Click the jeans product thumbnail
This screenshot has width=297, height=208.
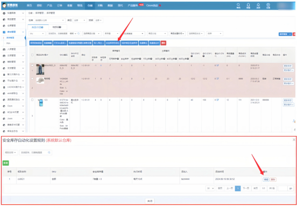(40, 69)
